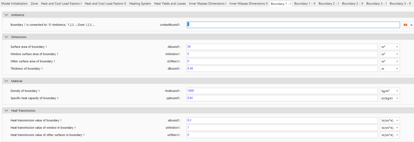The height and width of the screenshot is (142, 414).
Task: Collapse the Ambience section
Action: click(7, 15)
